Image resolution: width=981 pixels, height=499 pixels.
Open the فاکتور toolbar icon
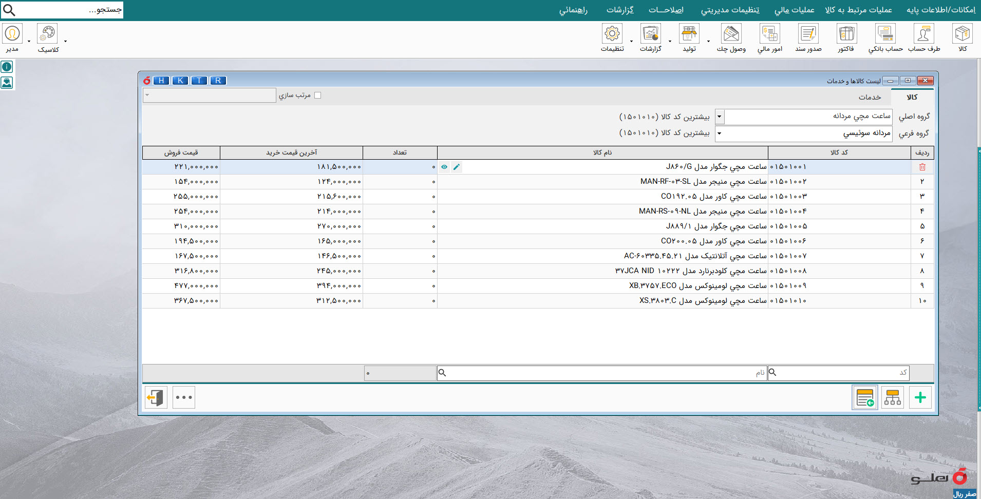846,34
